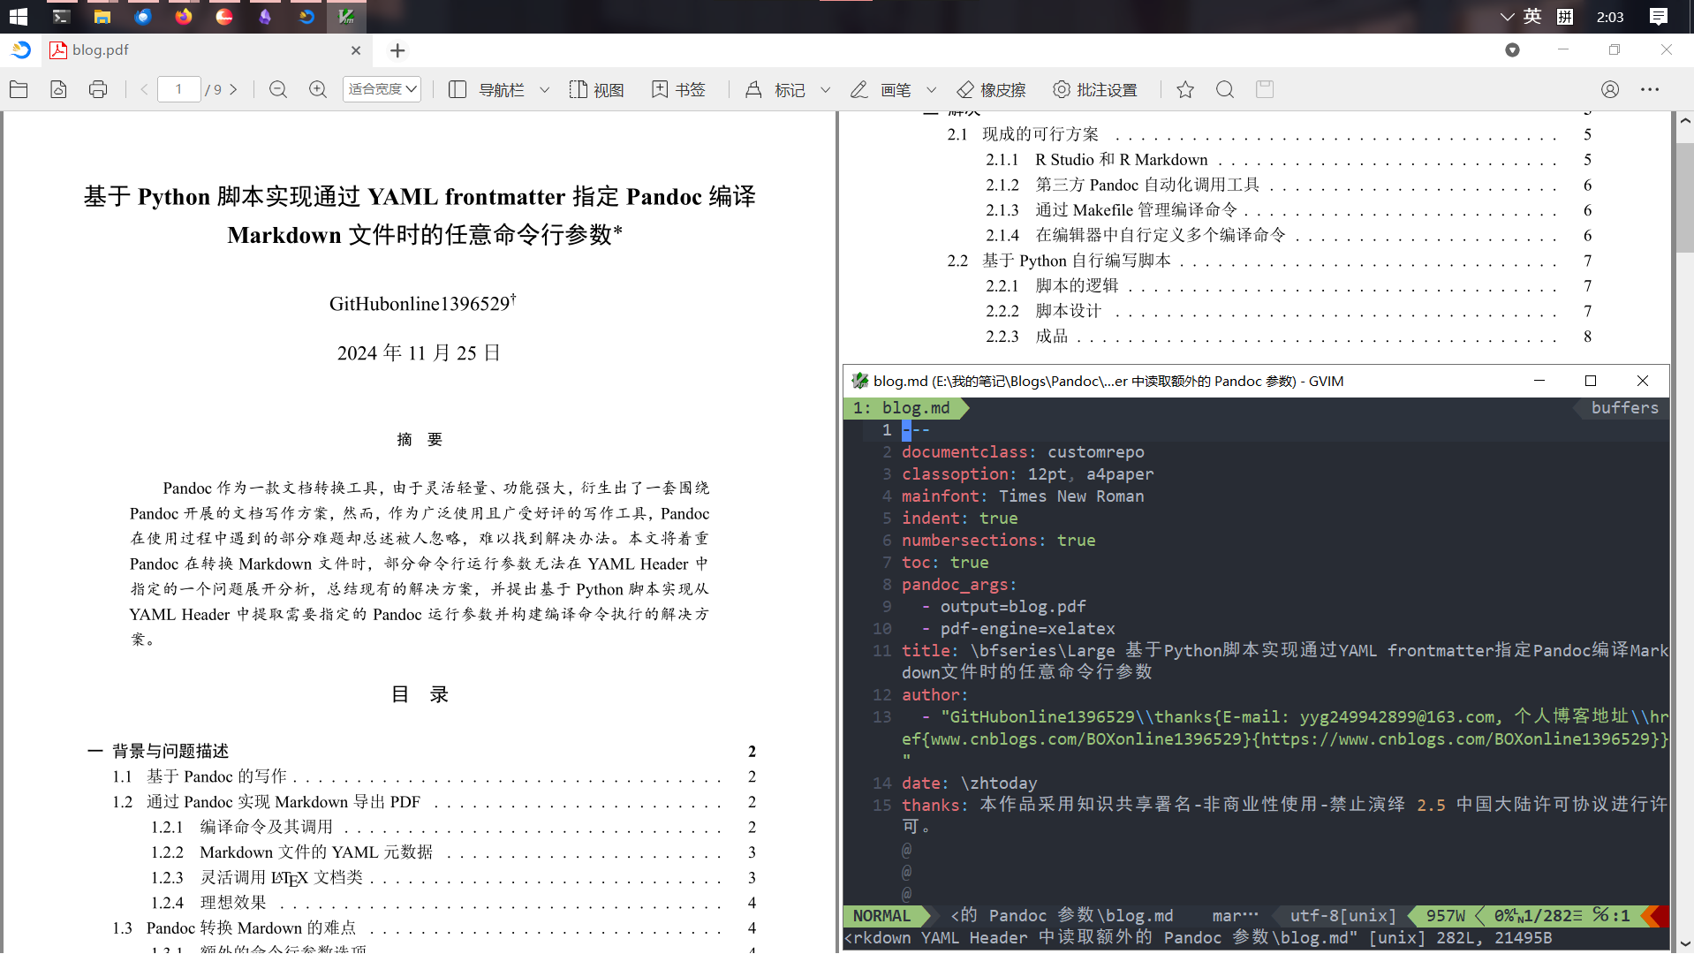Click the star favorite icon
This screenshot has height=954, width=1694.
coord(1185,89)
